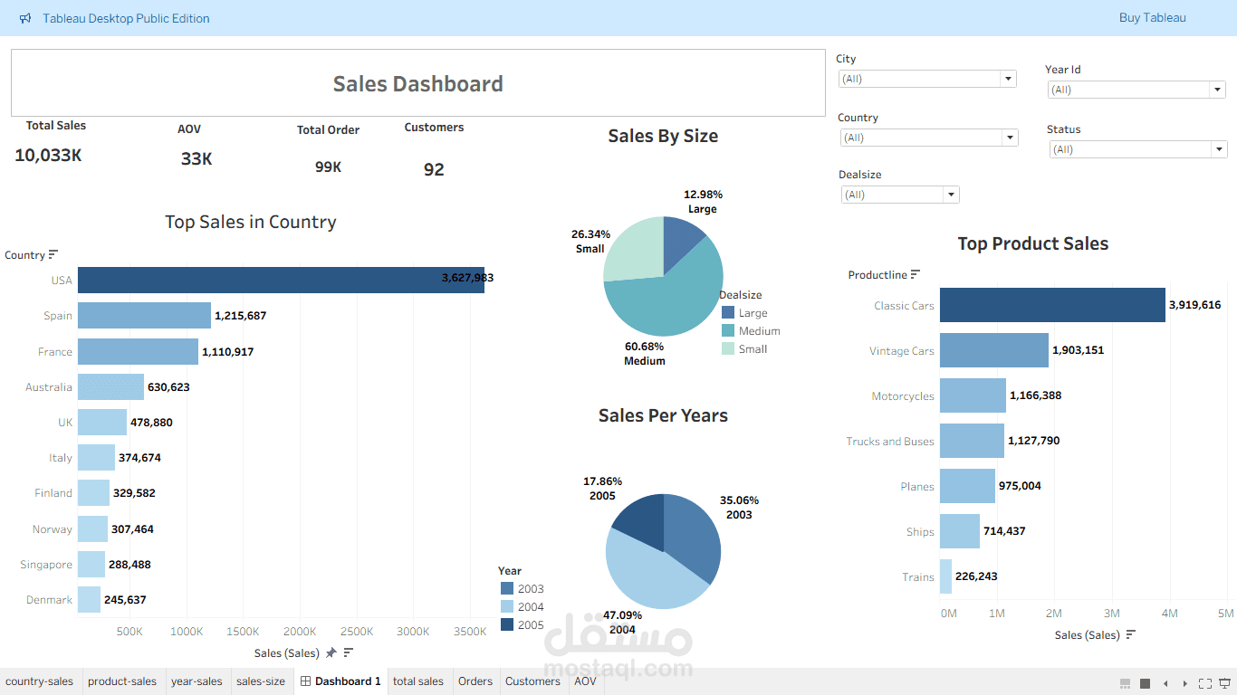Open the City filter dropdown
Viewport: 1237px width, 695px height.
(1007, 79)
